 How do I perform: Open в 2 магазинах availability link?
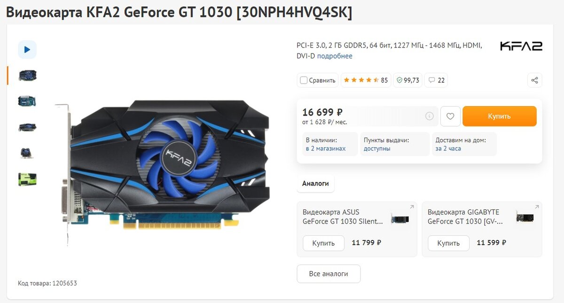[x=326, y=148]
